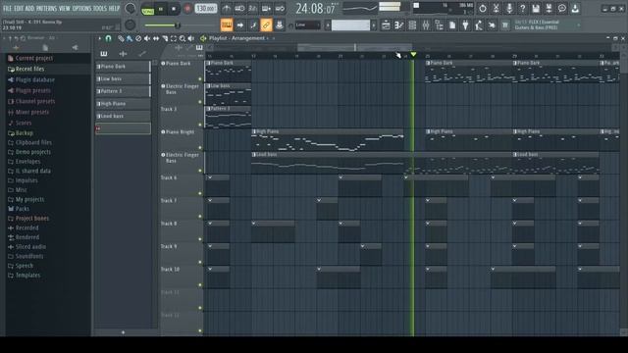Click the master volume knob

coord(131,9)
